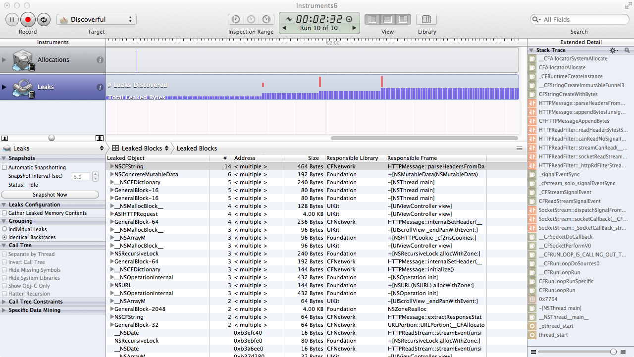Expand the Call Tree Constraints section
634x357 pixels.
point(4,302)
